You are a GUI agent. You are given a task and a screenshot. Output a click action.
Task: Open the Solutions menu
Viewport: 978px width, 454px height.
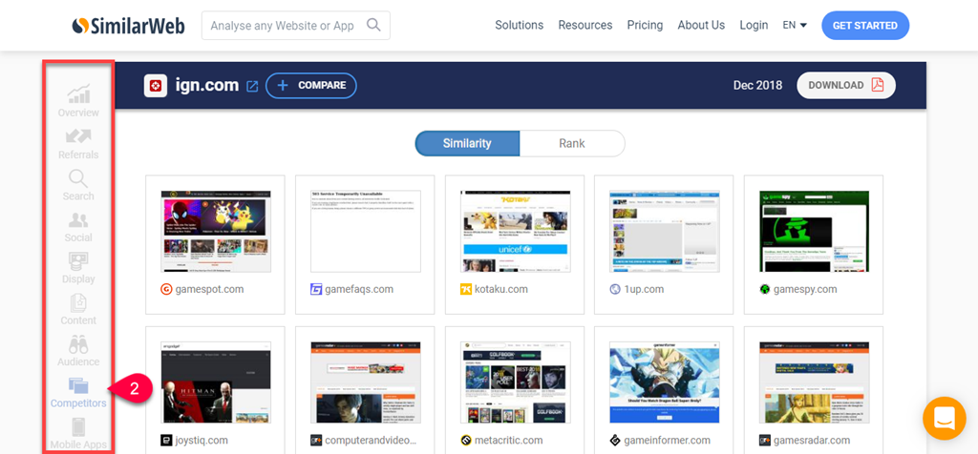(x=519, y=26)
